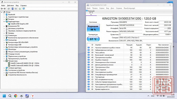Open the Правка menu in CrystalDiskInfo
The height and width of the screenshot is (99, 177).
pyautogui.click(x=95, y=8)
